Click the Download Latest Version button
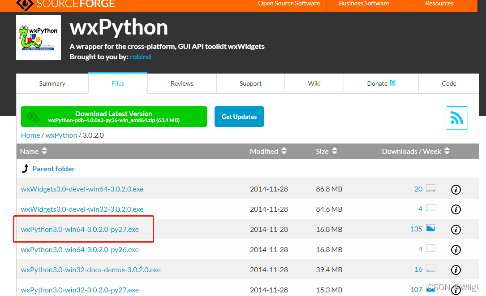 pyautogui.click(x=114, y=117)
